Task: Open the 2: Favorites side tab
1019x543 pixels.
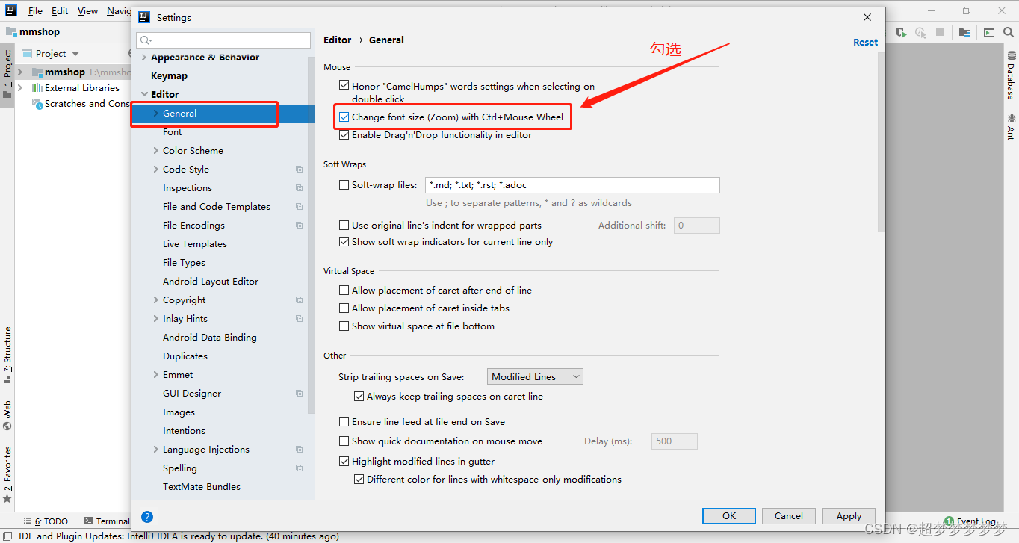Action: point(7,474)
